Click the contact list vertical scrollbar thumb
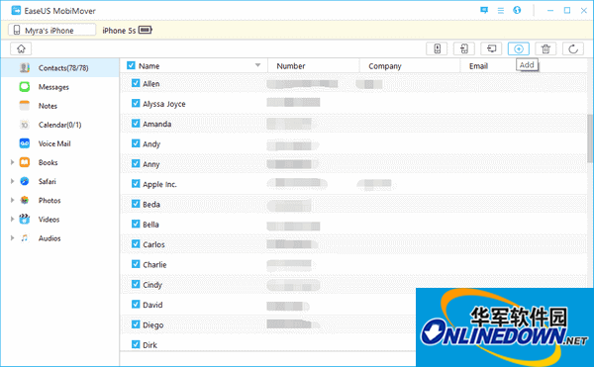The width and height of the screenshot is (594, 367). 590,138
